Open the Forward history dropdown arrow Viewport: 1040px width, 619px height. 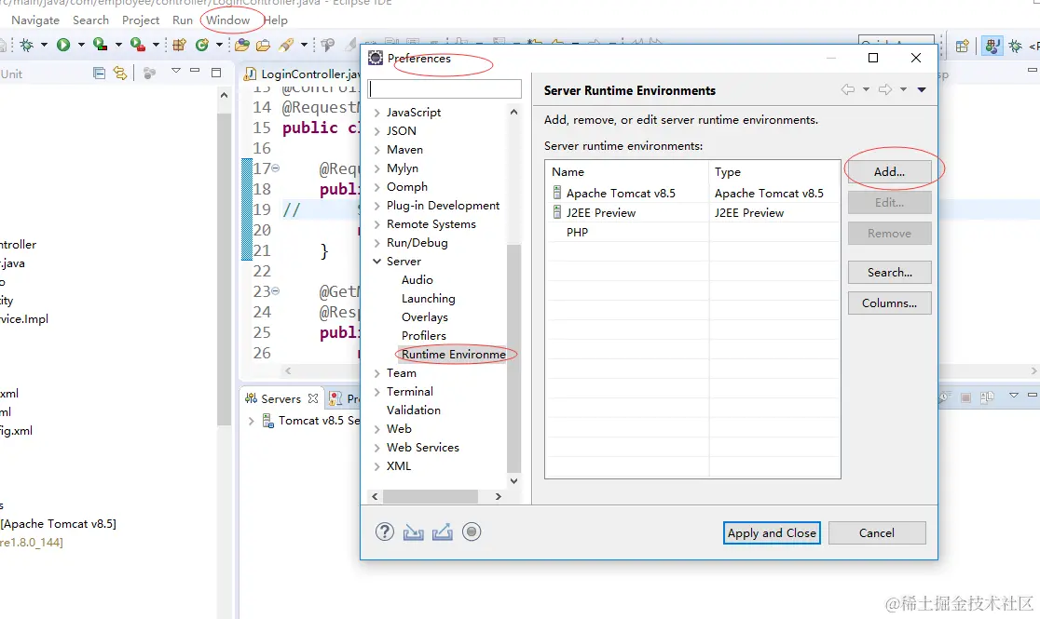coord(903,89)
